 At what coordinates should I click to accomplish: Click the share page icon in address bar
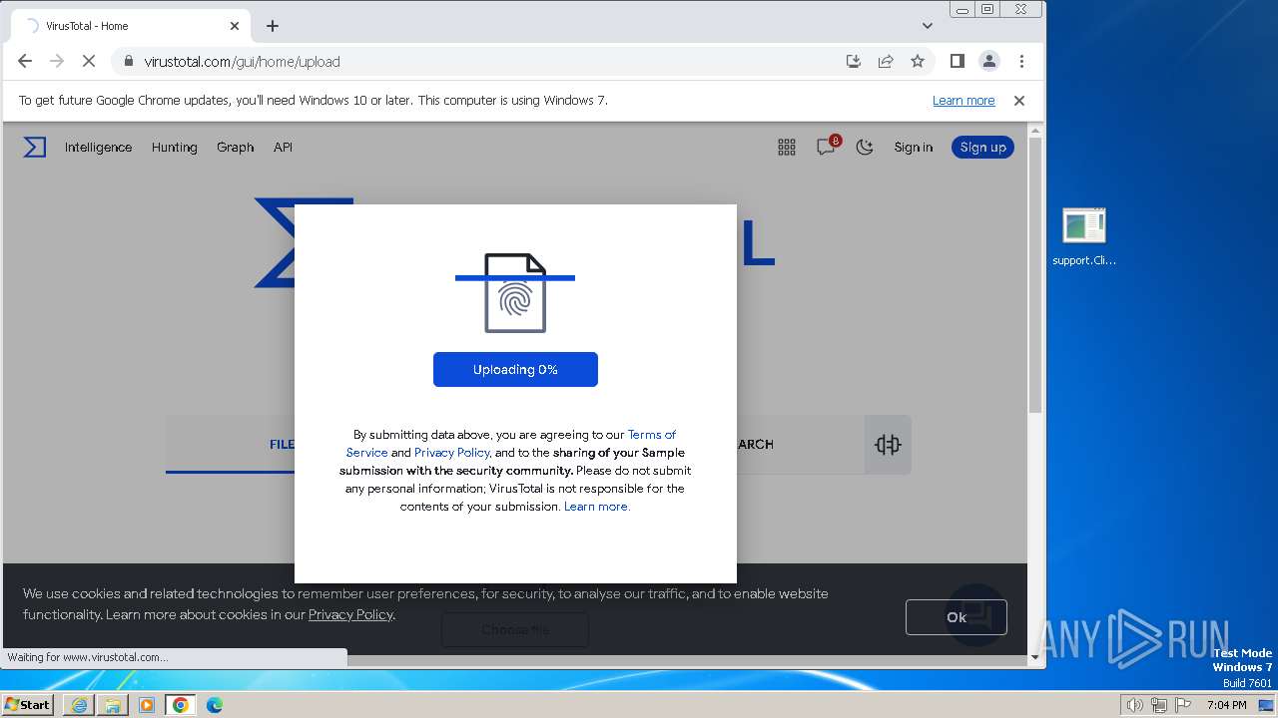[886, 61]
